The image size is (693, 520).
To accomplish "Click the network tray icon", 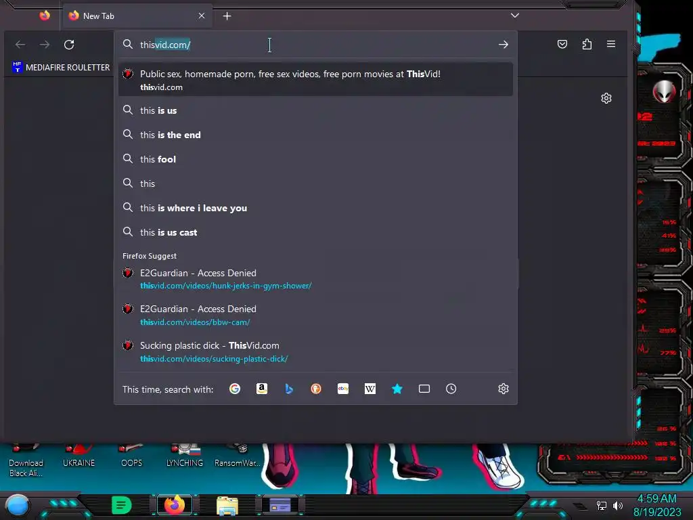I will [x=601, y=505].
